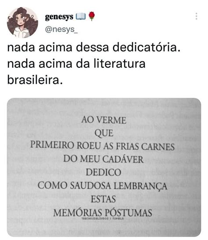Image resolution: width=208 pixels, height=240 pixels.
Task: Click the 'COMO SAUDOSA LEMBRANÇA' line
Action: pos(102,186)
